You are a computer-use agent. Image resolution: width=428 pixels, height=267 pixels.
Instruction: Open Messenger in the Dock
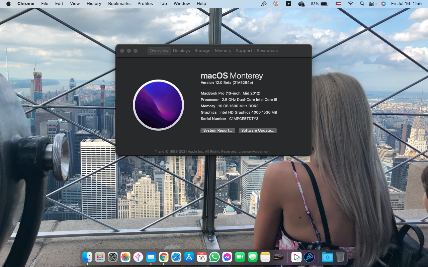(227, 257)
